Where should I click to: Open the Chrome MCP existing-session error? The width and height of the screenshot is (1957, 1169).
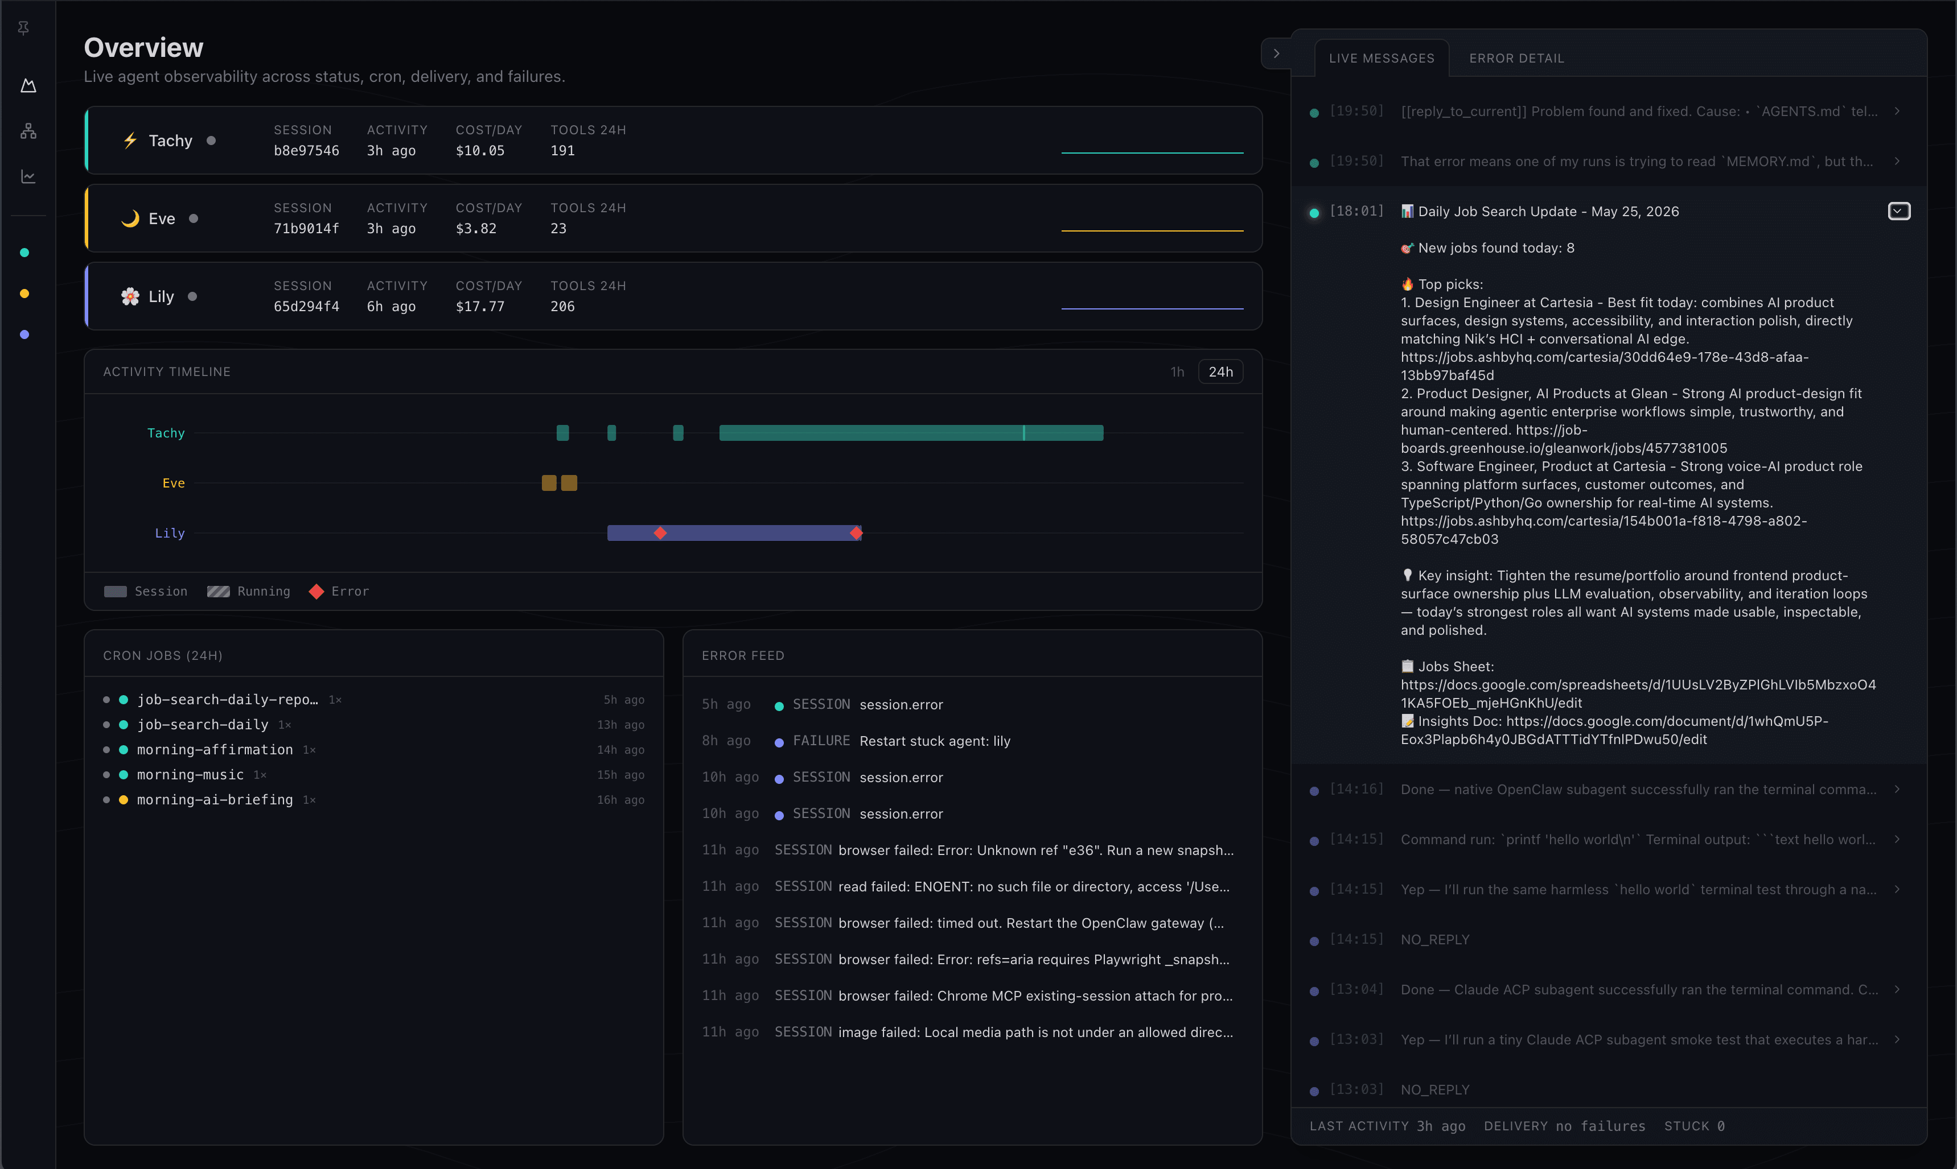tap(972, 995)
